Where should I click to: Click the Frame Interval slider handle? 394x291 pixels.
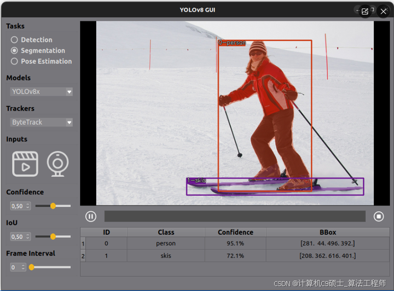31,267
